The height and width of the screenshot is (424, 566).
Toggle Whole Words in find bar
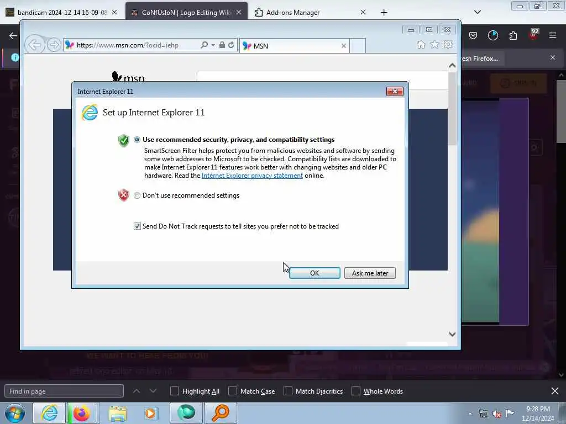click(x=356, y=391)
